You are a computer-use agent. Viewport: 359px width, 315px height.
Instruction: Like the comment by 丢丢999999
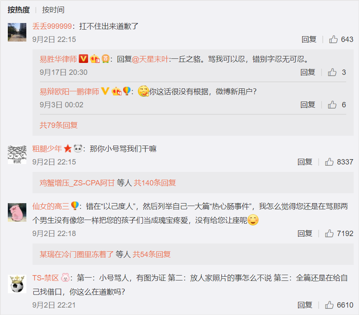tap(333, 39)
